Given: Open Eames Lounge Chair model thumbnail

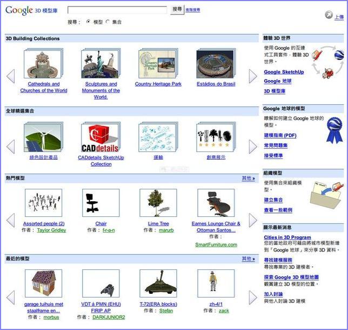Looking at the screenshot, I should pos(216,203).
